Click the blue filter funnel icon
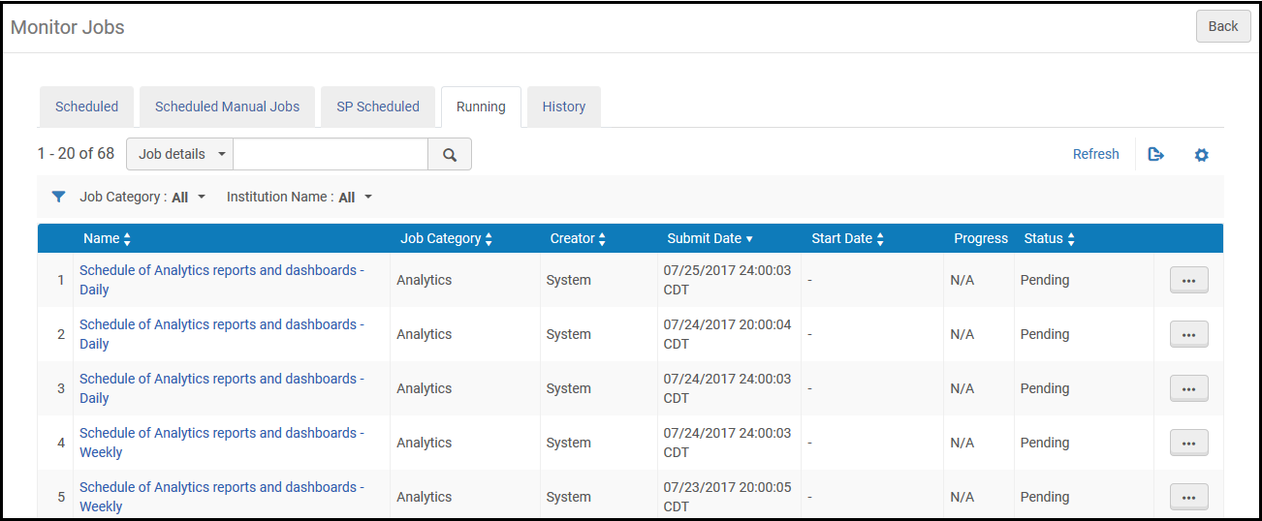The width and height of the screenshot is (1262, 521). coord(58,197)
